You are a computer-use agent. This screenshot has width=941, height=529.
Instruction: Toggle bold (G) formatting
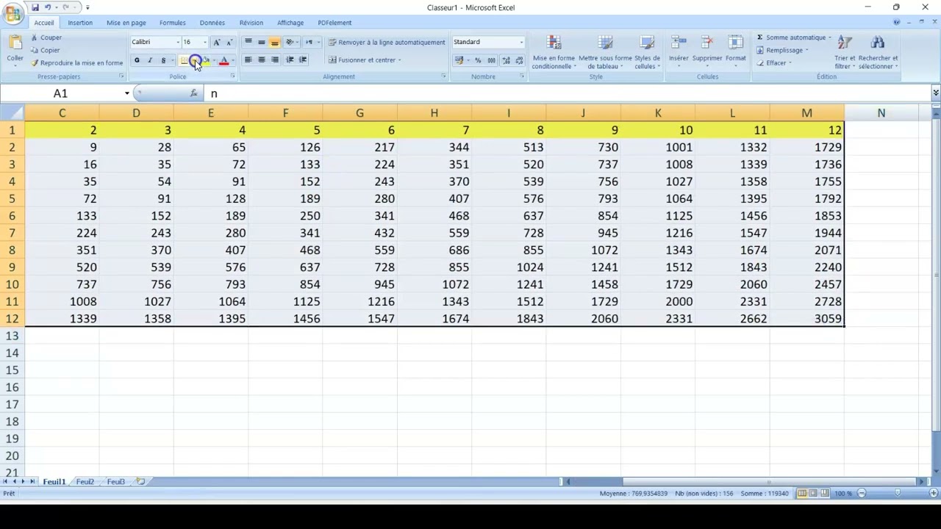pyautogui.click(x=137, y=60)
